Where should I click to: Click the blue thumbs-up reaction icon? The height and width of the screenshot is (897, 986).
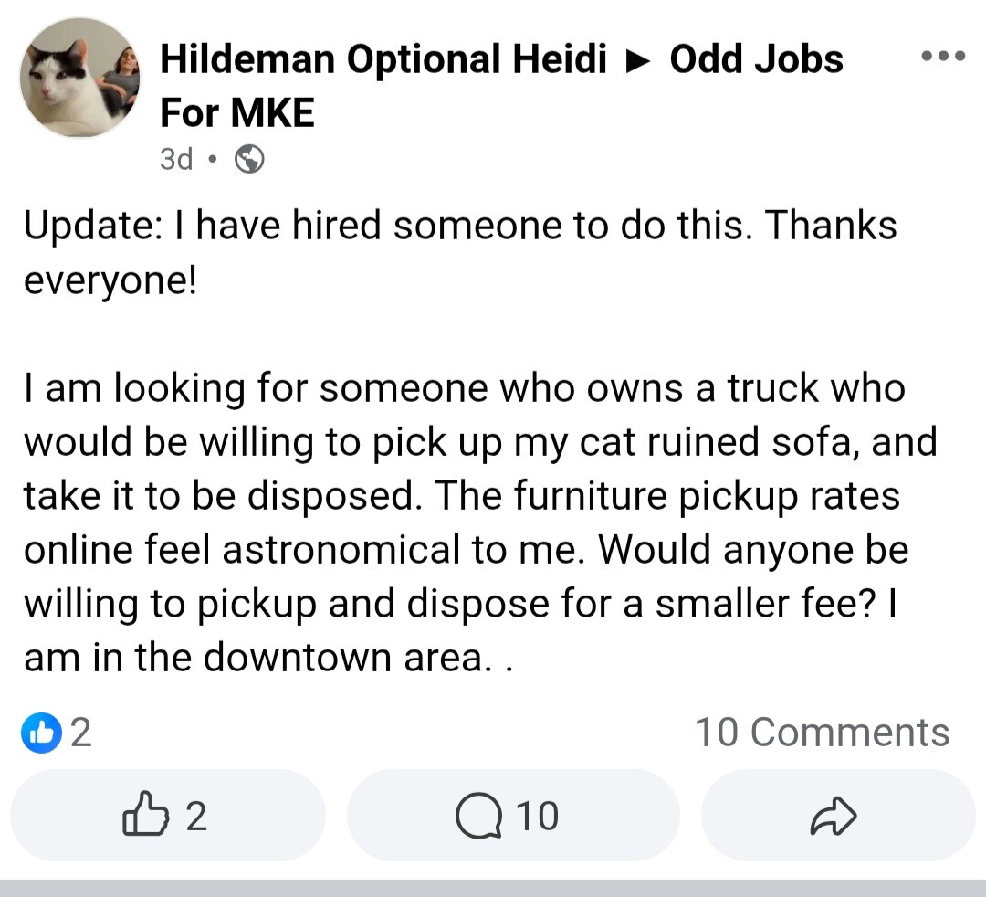tap(39, 732)
